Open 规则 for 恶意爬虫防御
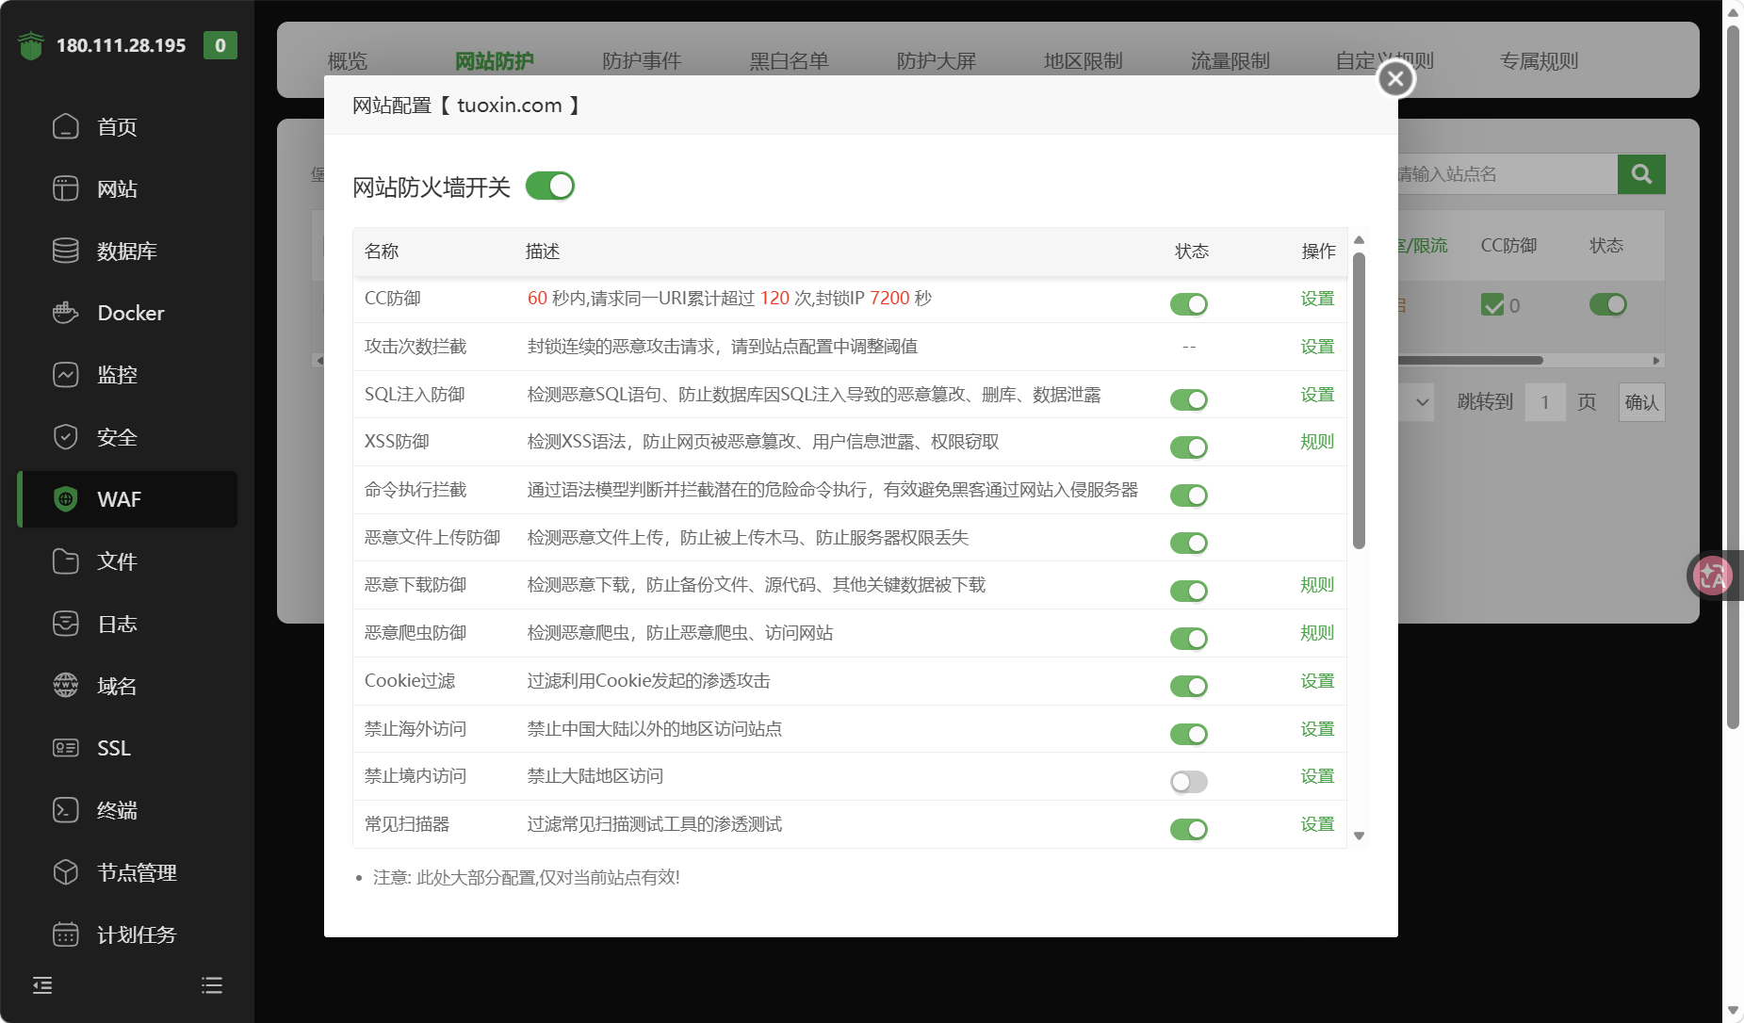Screen dimensions: 1744x1023 coord(1317,633)
